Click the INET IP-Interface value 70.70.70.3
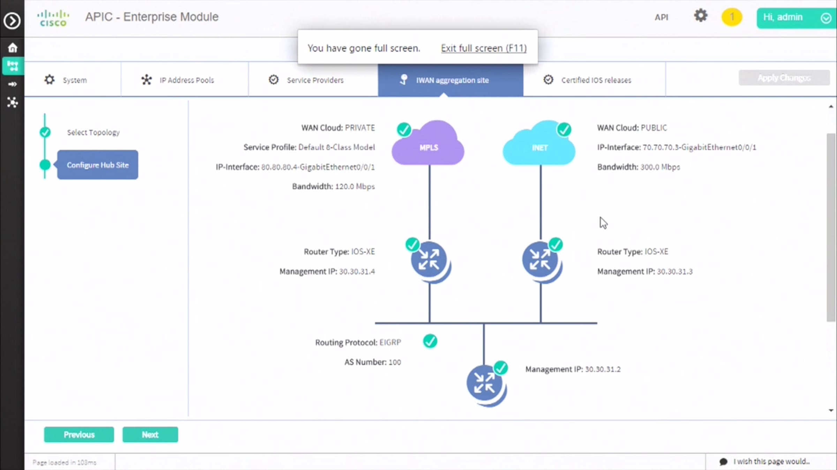837x470 pixels. point(699,147)
